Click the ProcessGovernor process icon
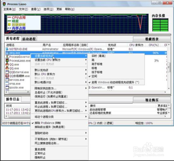This screenshot has height=161, width=174. tap(7, 57)
